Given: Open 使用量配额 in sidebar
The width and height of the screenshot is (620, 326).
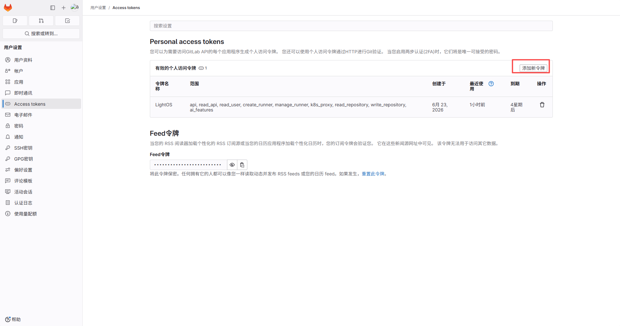Looking at the screenshot, I should tap(41, 214).
